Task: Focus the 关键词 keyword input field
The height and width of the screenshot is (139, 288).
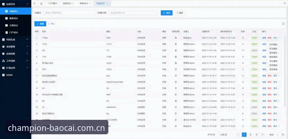Action: tap(69, 13)
